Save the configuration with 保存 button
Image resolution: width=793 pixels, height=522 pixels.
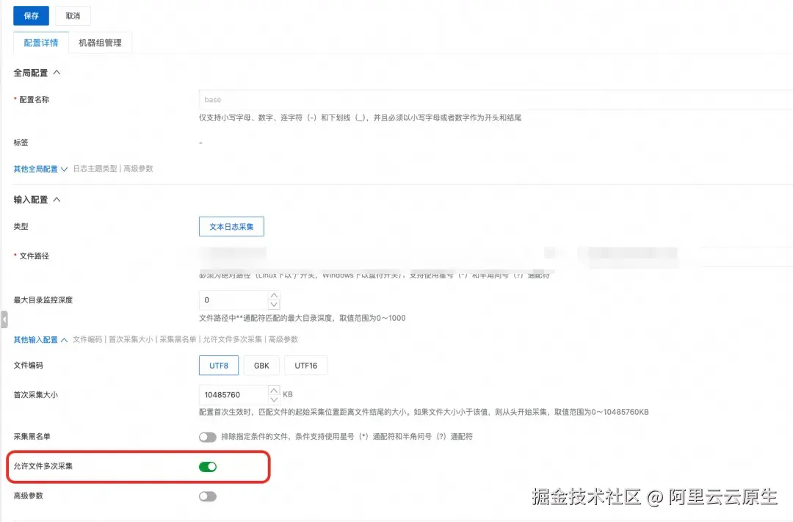[30, 15]
